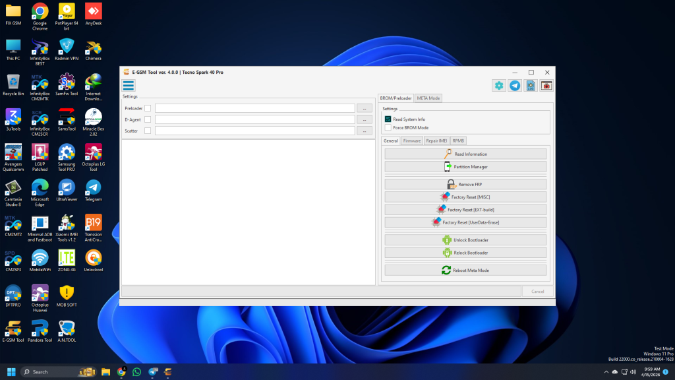Open Chimera from the desktop
Screen dimensions: 675x380
click(x=94, y=47)
